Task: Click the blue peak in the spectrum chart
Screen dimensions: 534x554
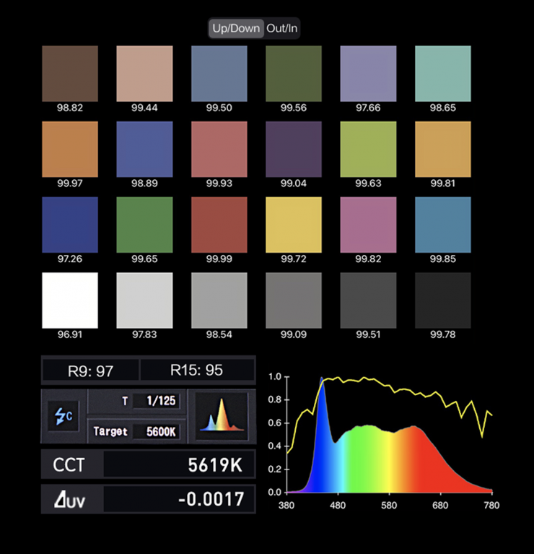Action: [322, 390]
